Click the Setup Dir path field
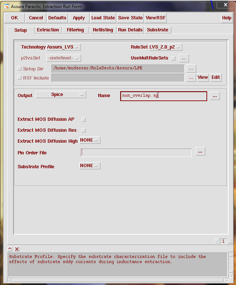Screen dimensions: 236x285 click(118, 69)
